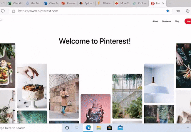The height and width of the screenshot is (132, 191).
Task: Click the address bar URL
Action: pos(38,11)
